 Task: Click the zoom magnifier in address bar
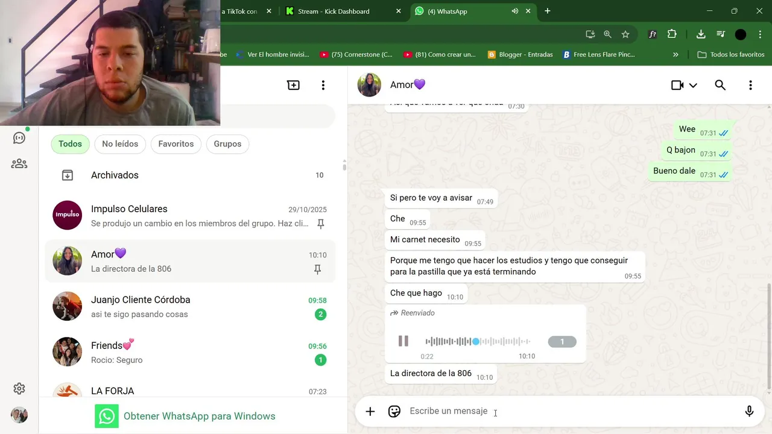click(x=607, y=34)
